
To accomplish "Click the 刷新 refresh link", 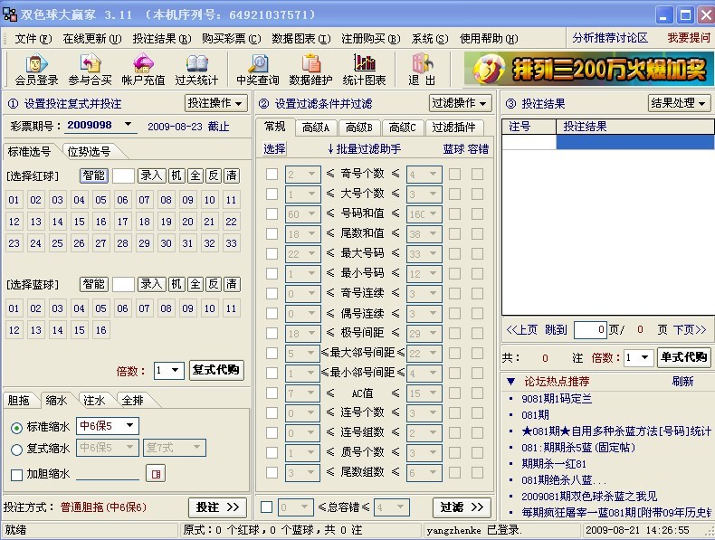I will pos(682,381).
